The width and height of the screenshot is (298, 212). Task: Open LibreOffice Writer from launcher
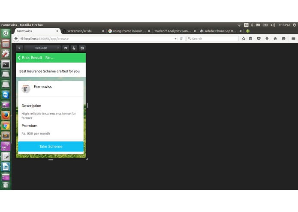pyautogui.click(x=6, y=167)
